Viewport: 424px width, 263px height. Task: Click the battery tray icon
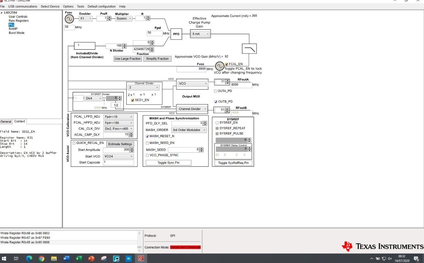pyautogui.click(x=378, y=258)
